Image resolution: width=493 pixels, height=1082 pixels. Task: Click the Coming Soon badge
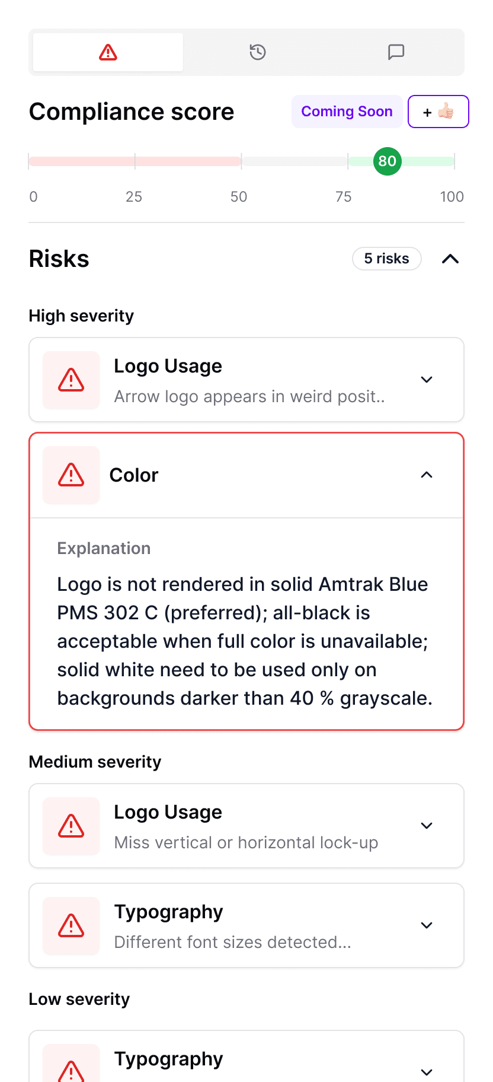coord(347,112)
